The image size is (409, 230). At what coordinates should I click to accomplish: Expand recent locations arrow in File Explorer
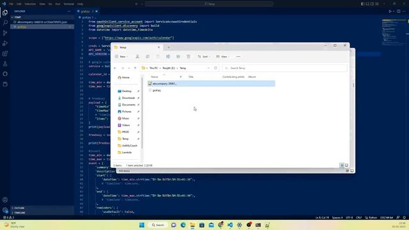[x=129, y=68]
